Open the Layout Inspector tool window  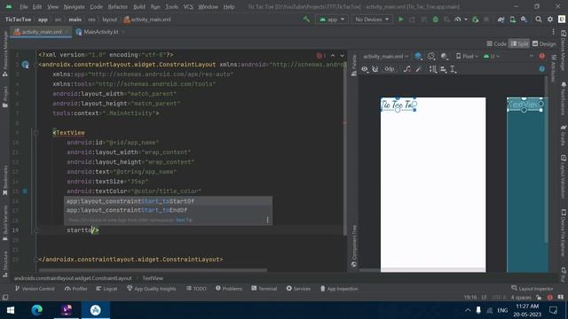pos(532,289)
